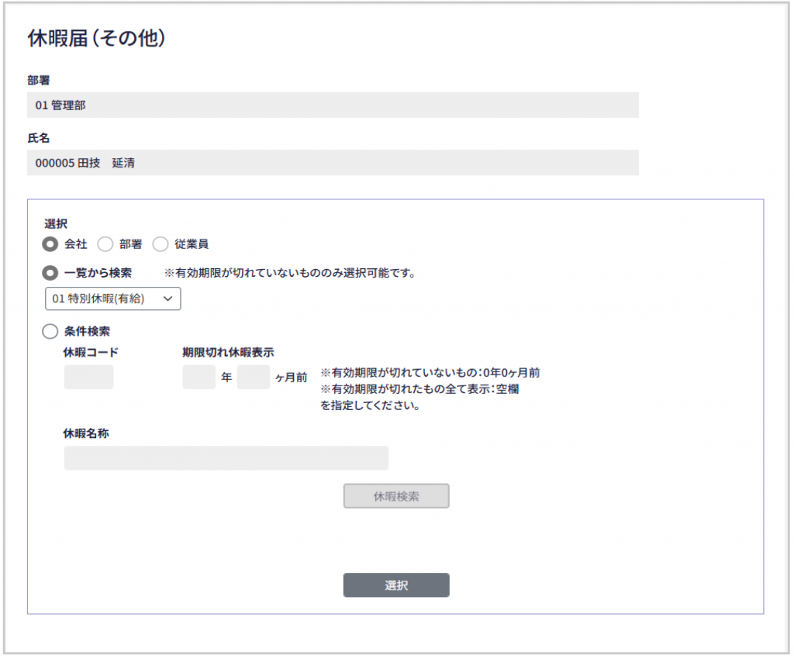The image size is (794, 659).
Task: Choose the 従業員 radio button
Action: click(161, 244)
